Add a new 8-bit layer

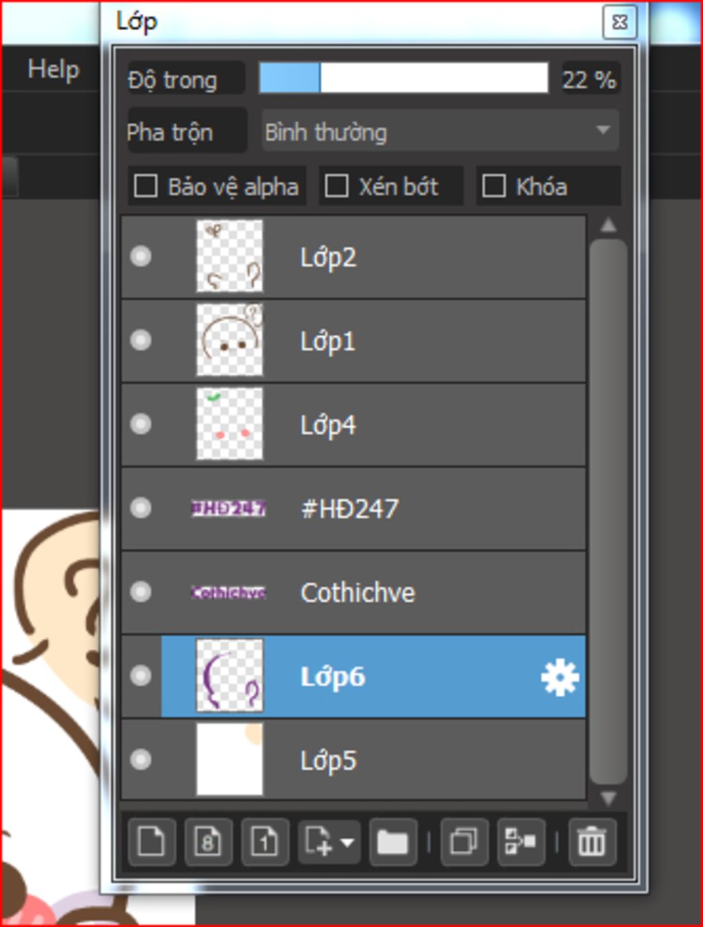(x=208, y=841)
